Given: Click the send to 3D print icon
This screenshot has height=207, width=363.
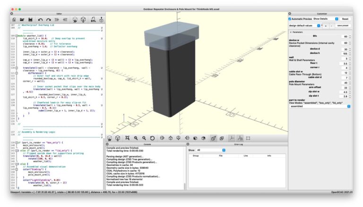Looking at the screenshot, I should point(101,20).
